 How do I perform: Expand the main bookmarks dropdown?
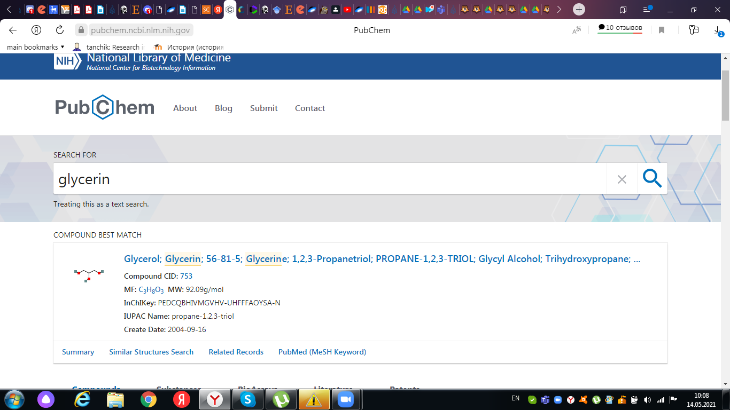pos(35,47)
